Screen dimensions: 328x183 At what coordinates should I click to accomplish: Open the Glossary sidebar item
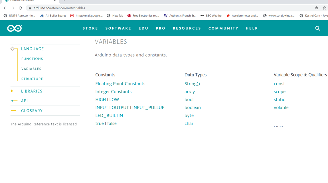pos(32,111)
